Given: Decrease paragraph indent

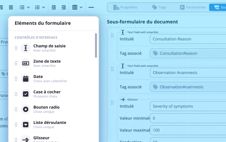Looking at the screenshot, I should coord(54,7).
